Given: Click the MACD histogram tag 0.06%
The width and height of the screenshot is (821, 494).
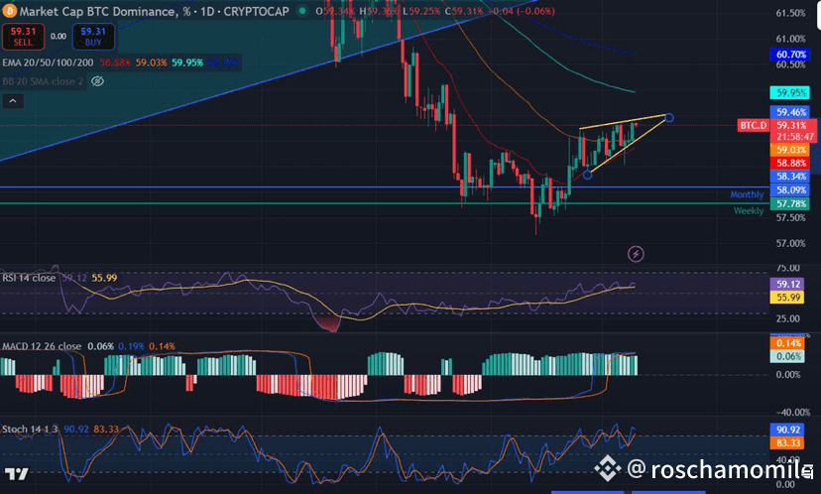Looking at the screenshot, I should 788,356.
